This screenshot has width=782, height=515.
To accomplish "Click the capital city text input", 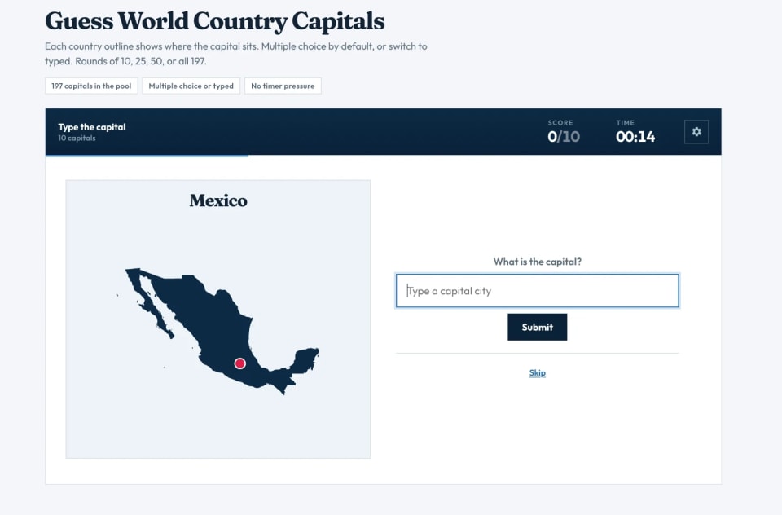I will pyautogui.click(x=537, y=290).
